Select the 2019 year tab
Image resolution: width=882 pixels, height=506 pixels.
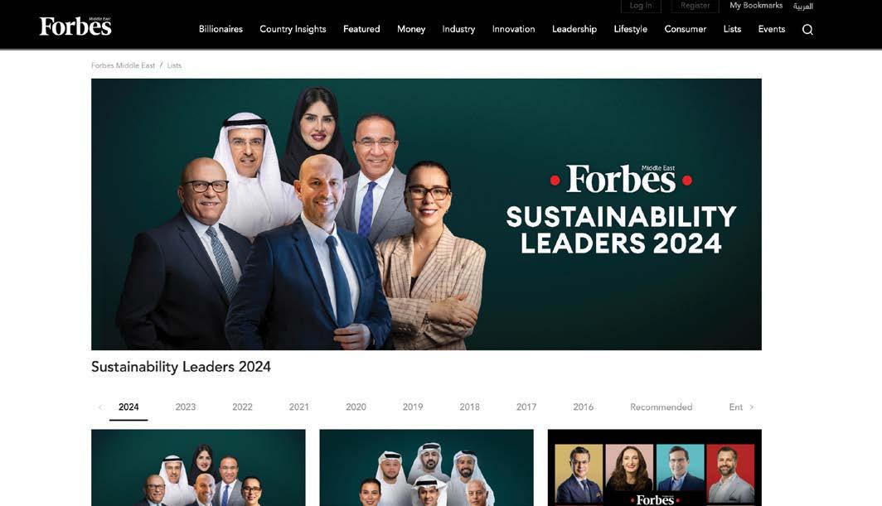click(x=412, y=407)
